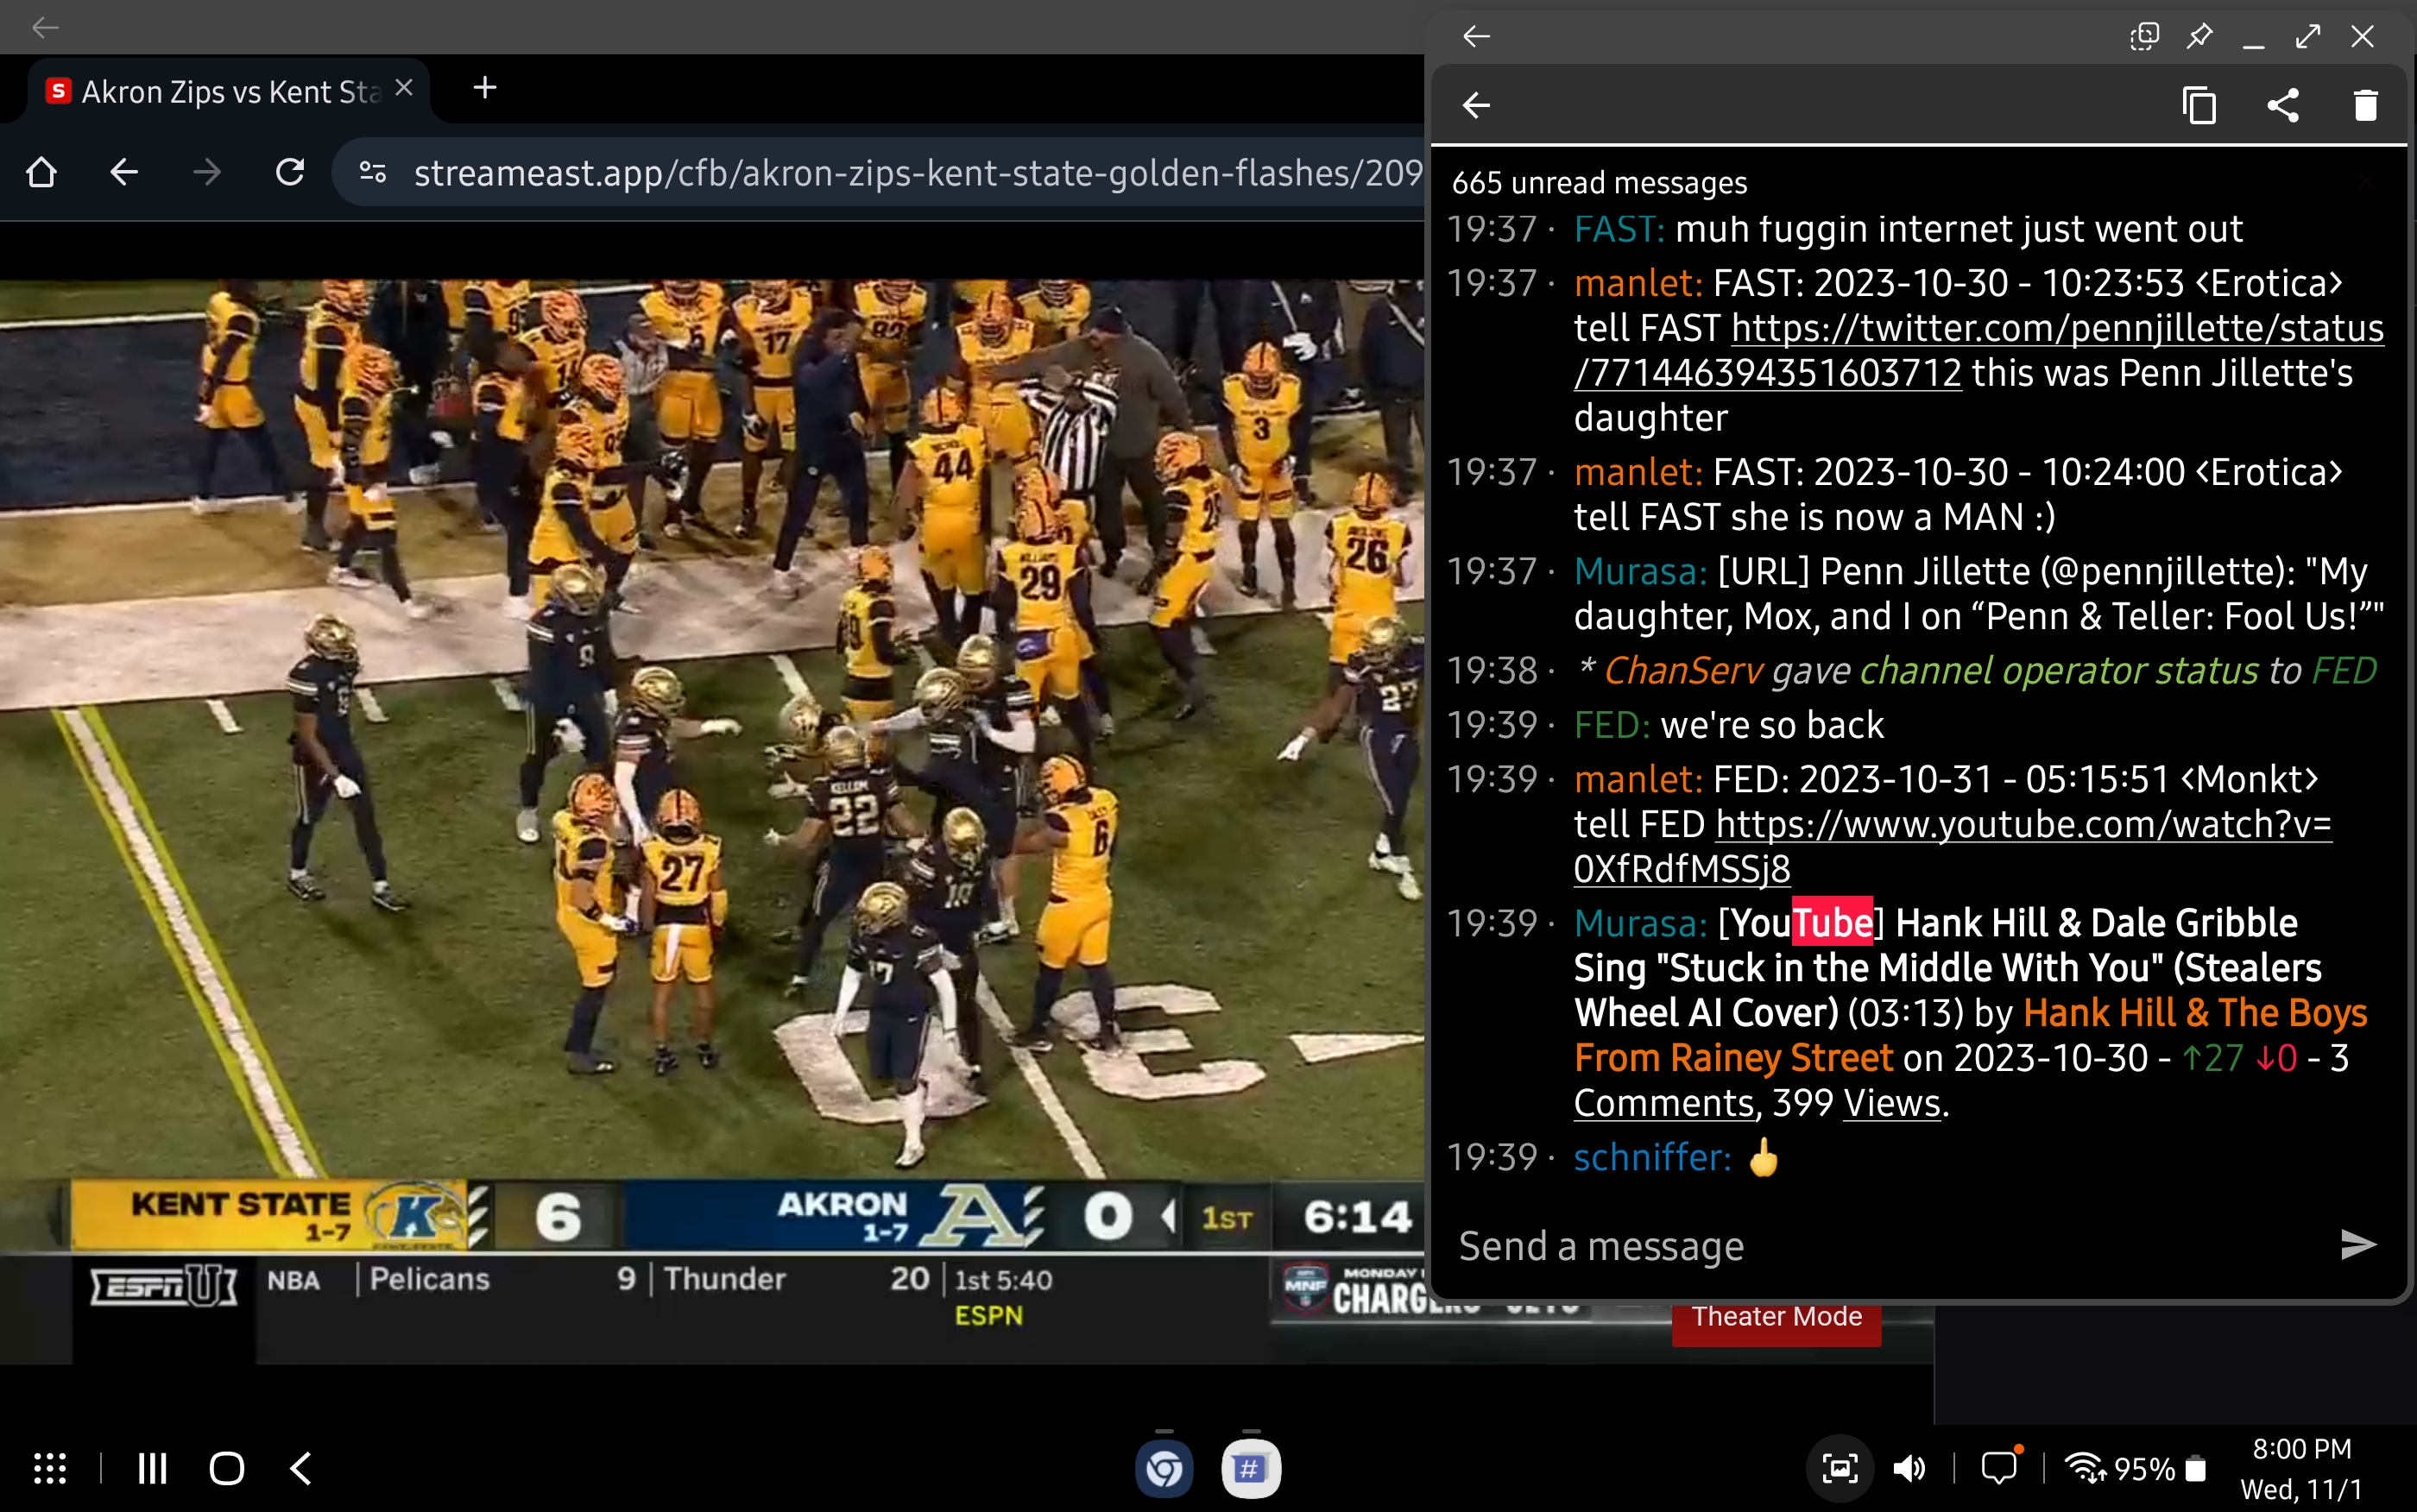
Task: Go back in browser history
Action: tap(124, 172)
